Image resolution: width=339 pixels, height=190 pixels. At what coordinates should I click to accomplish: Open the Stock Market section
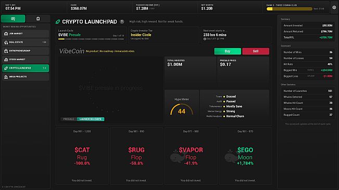[26, 60]
